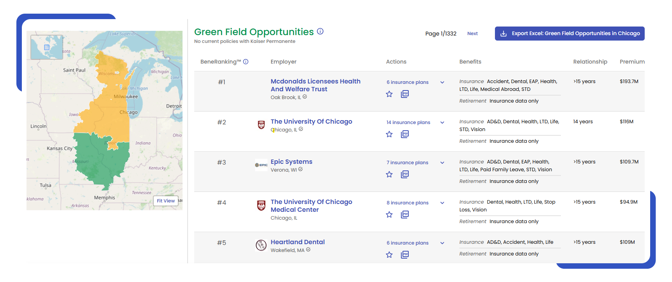Image resolution: width=672 pixels, height=282 pixels.
Task: Click the Premium column header
Action: [632, 62]
